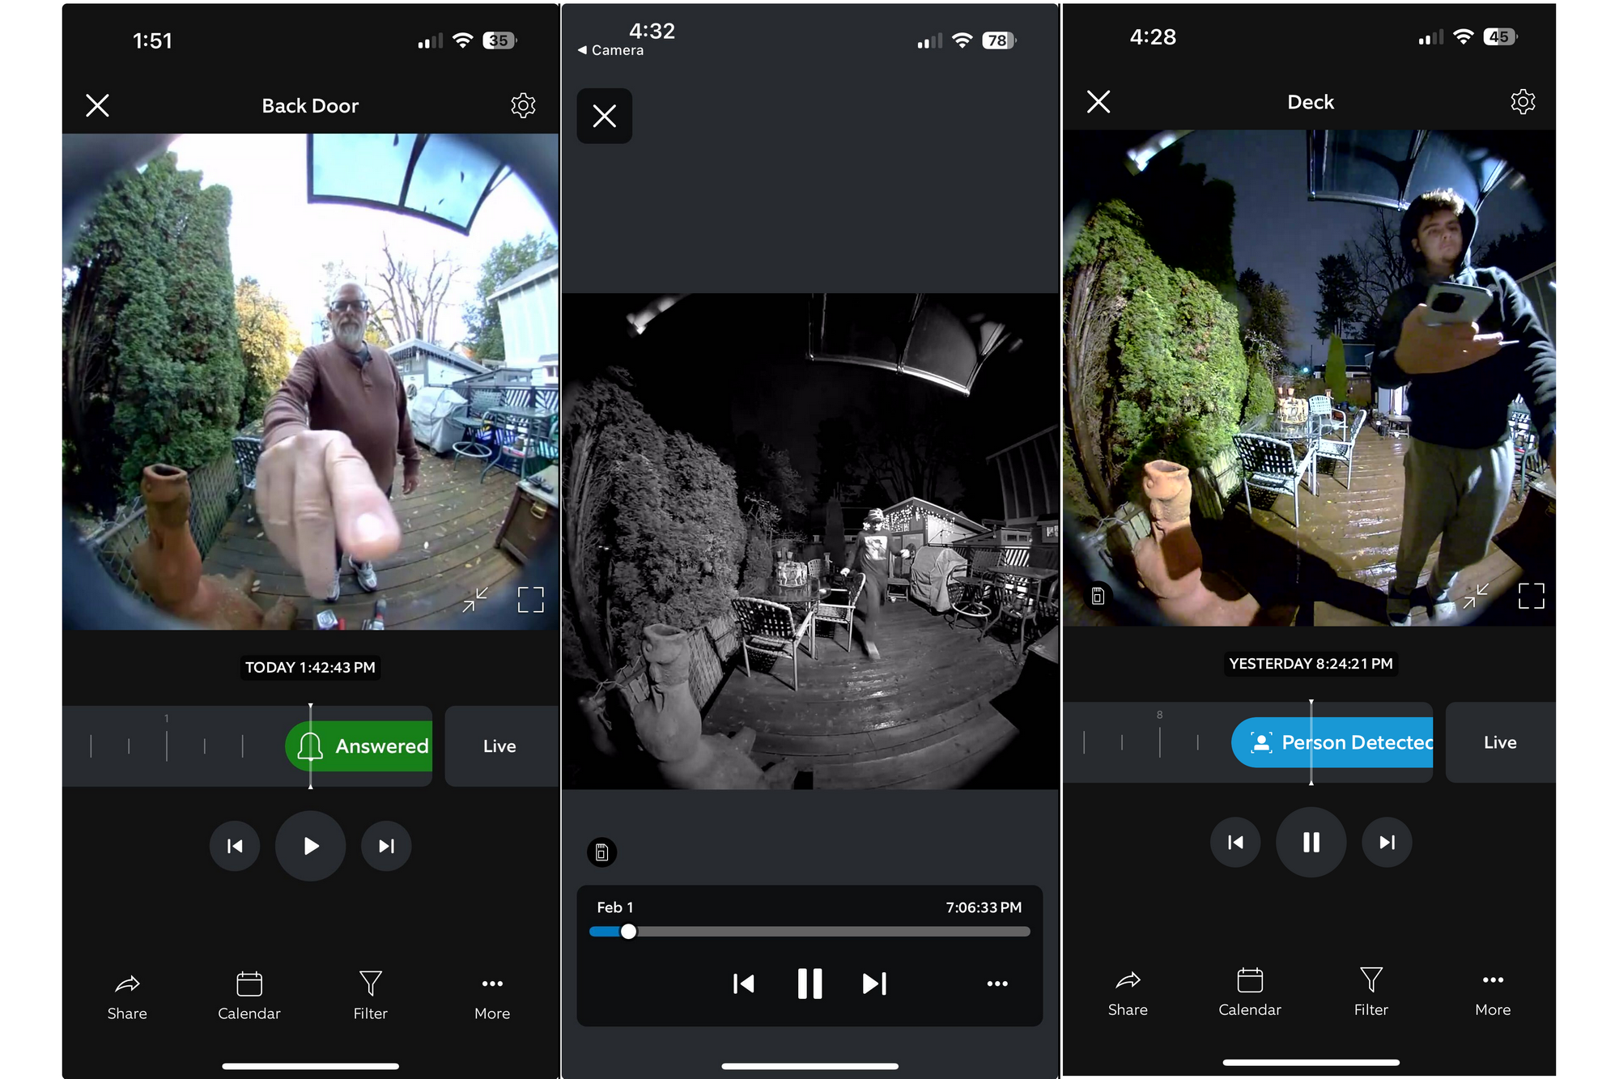Open Deck camera settings gear

tap(1523, 101)
